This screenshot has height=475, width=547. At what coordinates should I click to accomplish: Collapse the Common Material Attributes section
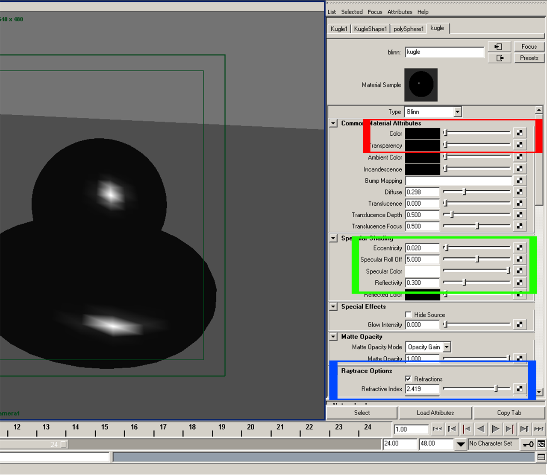(x=333, y=123)
